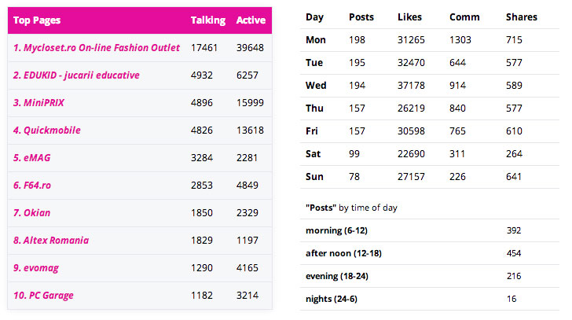Viewport: 572px width, 320px height.
Task: Select the Sun row in day table
Action: click(429, 177)
